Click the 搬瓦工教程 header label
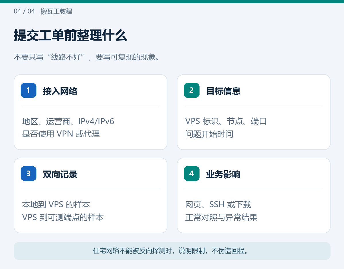 [x=56, y=11]
